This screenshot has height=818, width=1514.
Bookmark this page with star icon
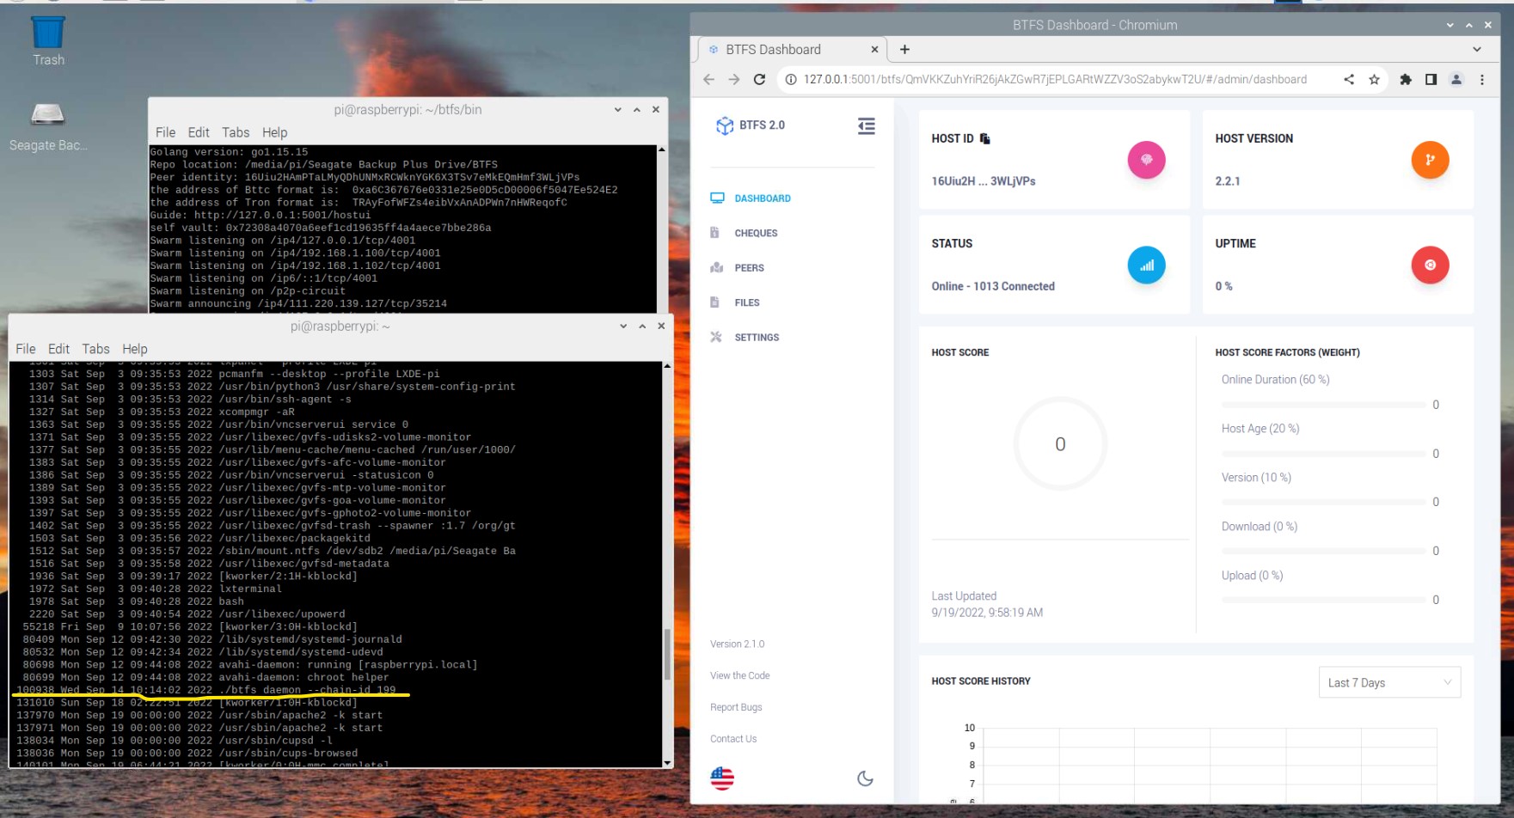[1375, 79]
